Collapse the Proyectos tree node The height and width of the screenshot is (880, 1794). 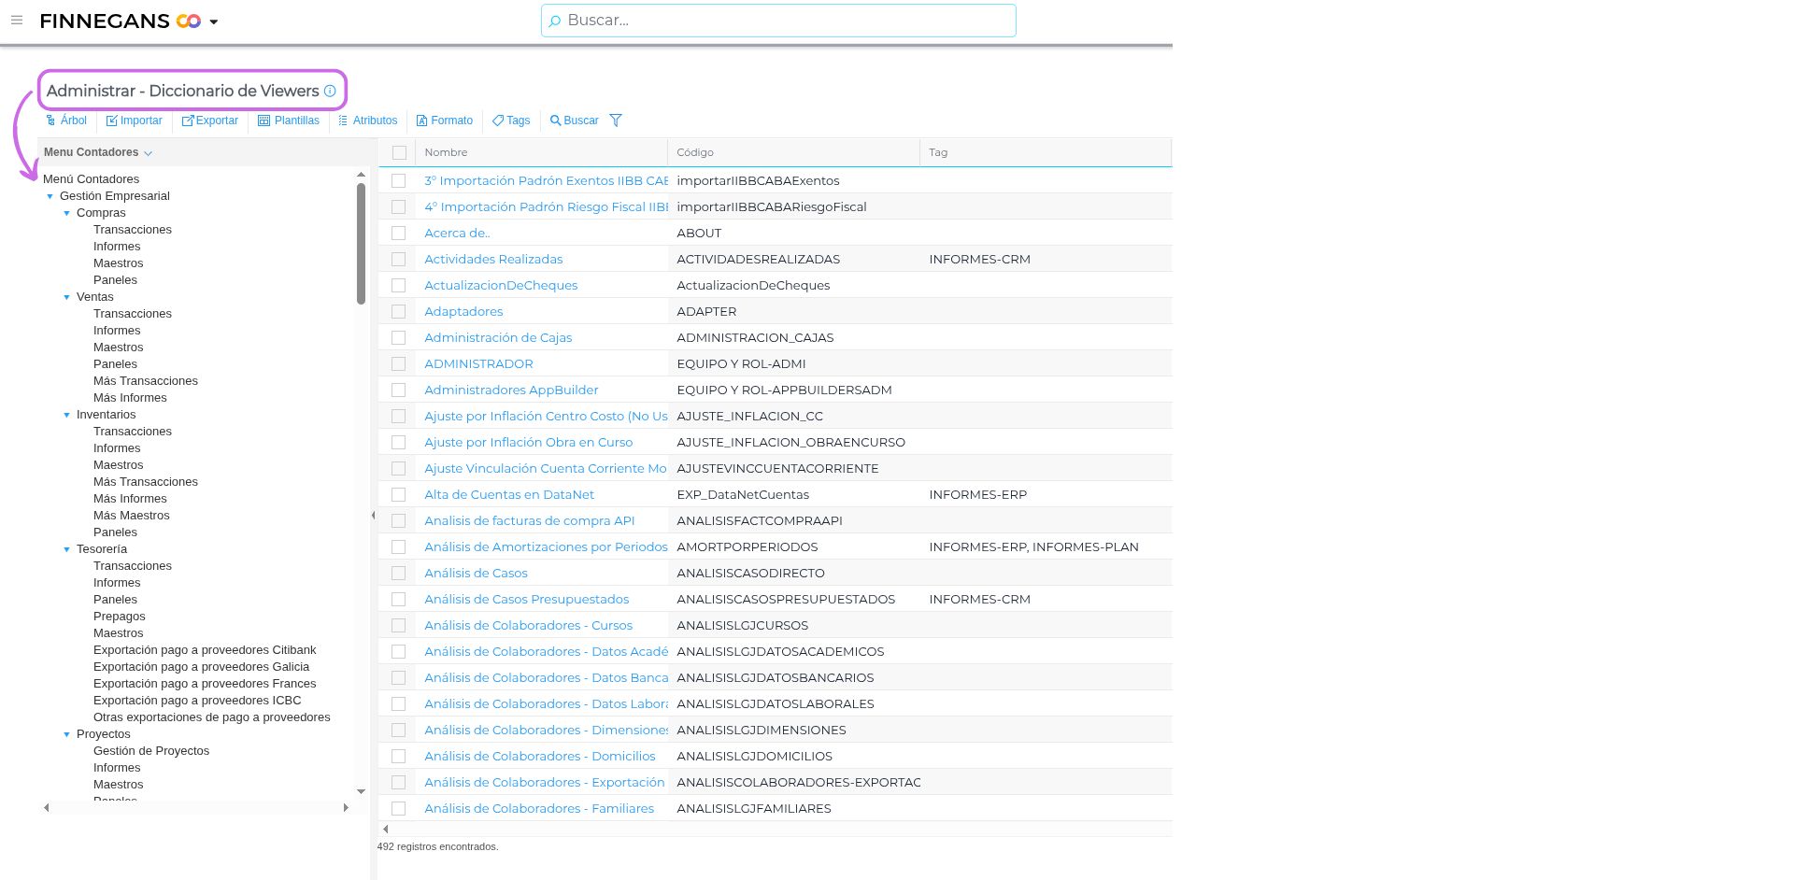tap(67, 734)
